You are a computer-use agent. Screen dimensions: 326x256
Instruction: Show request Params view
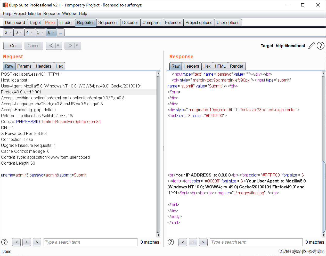[x=24, y=66]
